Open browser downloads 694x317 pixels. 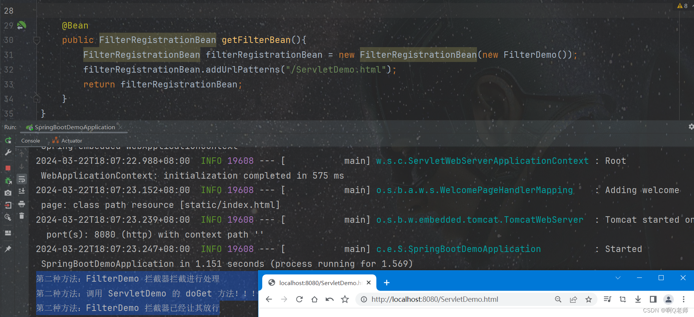click(638, 300)
